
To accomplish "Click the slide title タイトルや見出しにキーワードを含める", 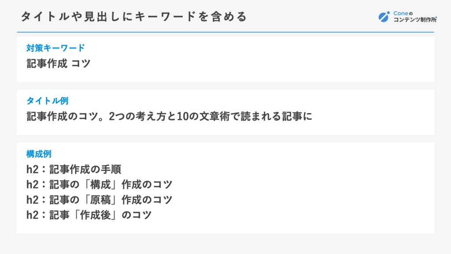I will (134, 16).
